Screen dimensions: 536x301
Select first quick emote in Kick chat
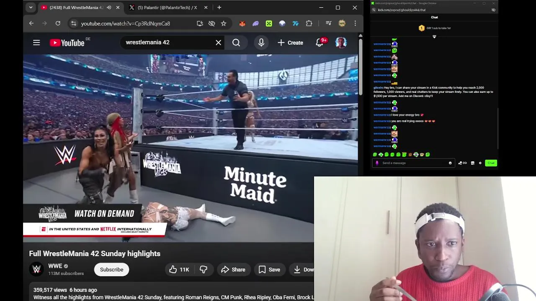click(x=375, y=155)
